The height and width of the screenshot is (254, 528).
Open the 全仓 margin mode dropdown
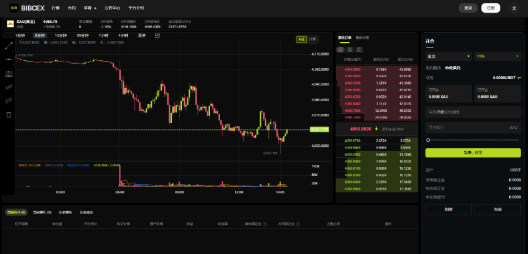point(449,56)
